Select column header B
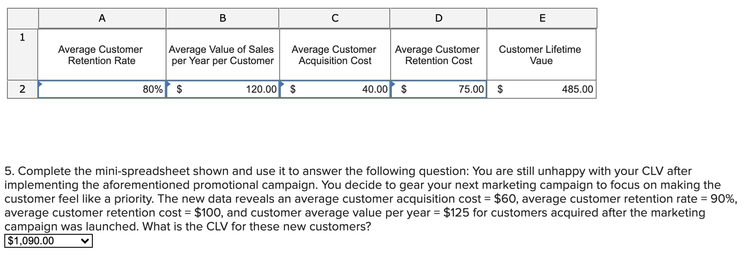 222,18
